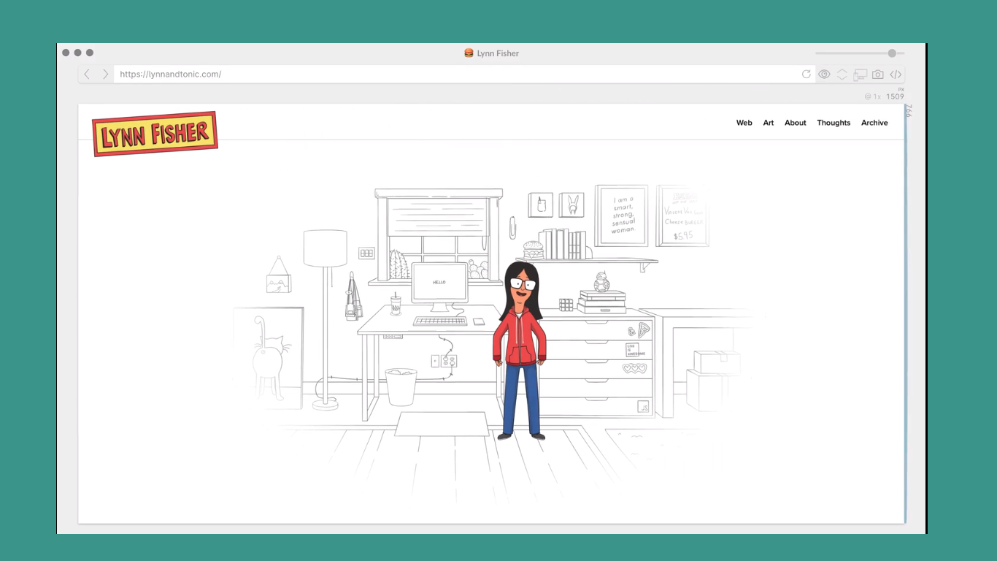The width and height of the screenshot is (997, 561).
Task: Go to the About page
Action: (796, 123)
